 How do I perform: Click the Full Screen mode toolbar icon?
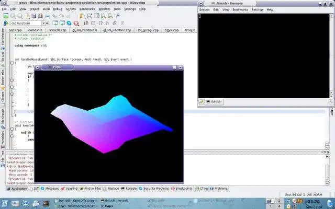pyautogui.click(x=96, y=16)
